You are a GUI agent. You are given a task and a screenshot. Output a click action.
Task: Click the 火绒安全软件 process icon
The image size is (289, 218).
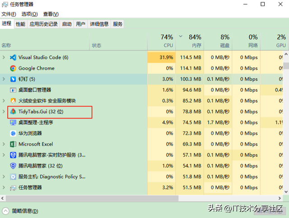(13, 101)
